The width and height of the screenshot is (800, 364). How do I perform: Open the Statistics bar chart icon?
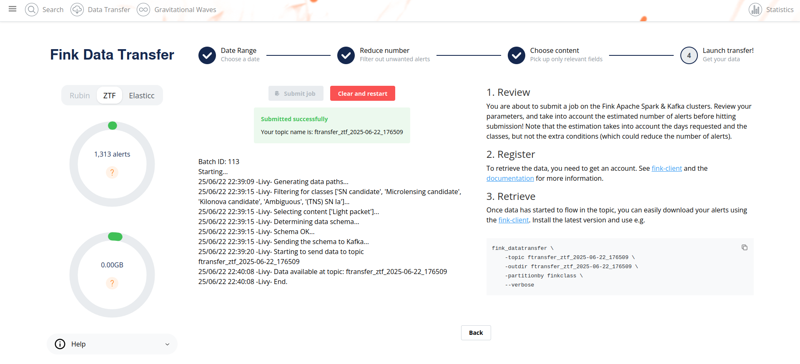(x=755, y=10)
